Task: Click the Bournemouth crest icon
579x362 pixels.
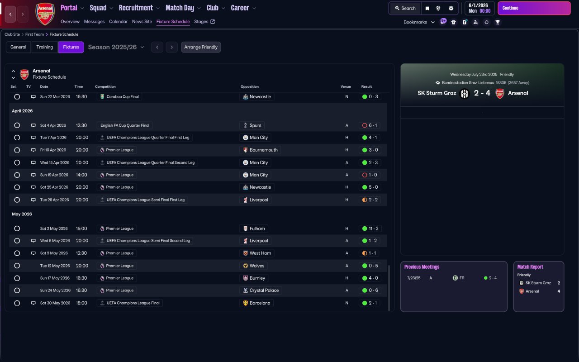Action: coord(245,150)
